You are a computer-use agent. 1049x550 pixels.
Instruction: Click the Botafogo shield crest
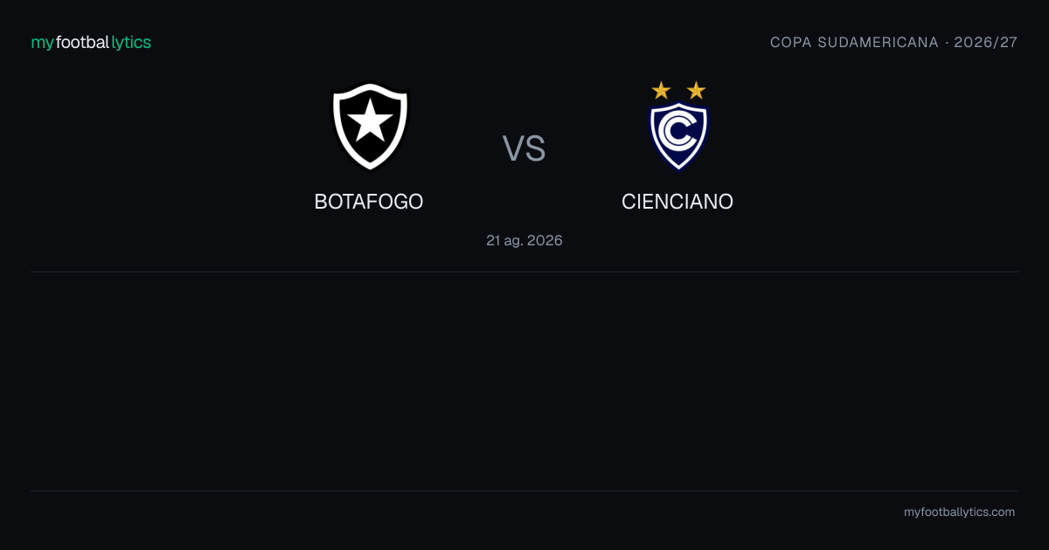coord(370,127)
